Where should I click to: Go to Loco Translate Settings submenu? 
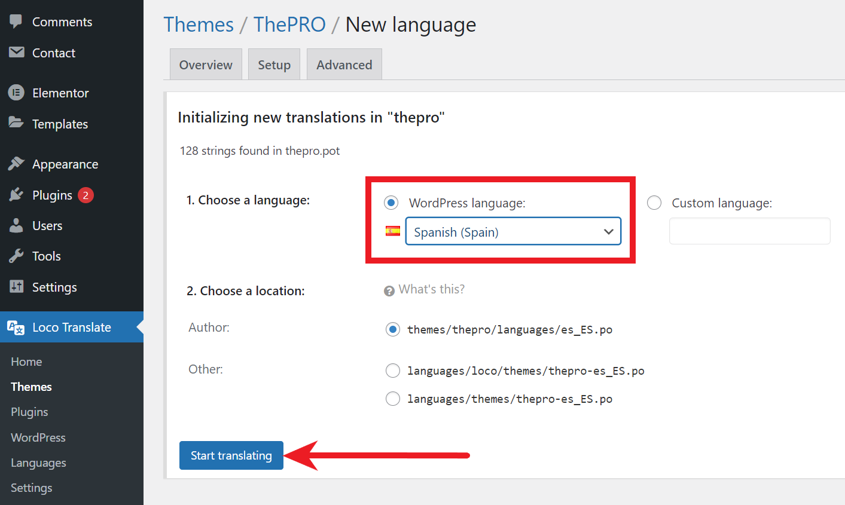(31, 488)
